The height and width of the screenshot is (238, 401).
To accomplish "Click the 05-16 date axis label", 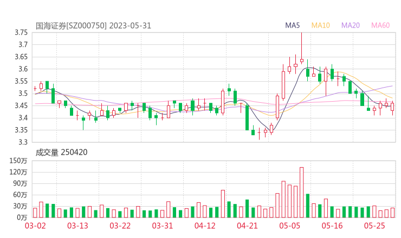I will pyautogui.click(x=332, y=226).
